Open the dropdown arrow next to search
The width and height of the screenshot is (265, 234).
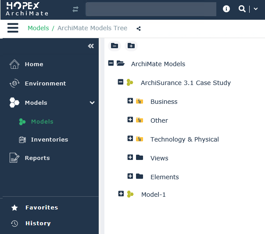click(x=256, y=9)
